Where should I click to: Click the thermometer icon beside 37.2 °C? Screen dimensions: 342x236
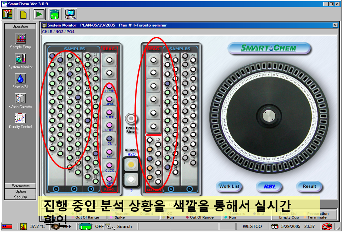click(24, 226)
